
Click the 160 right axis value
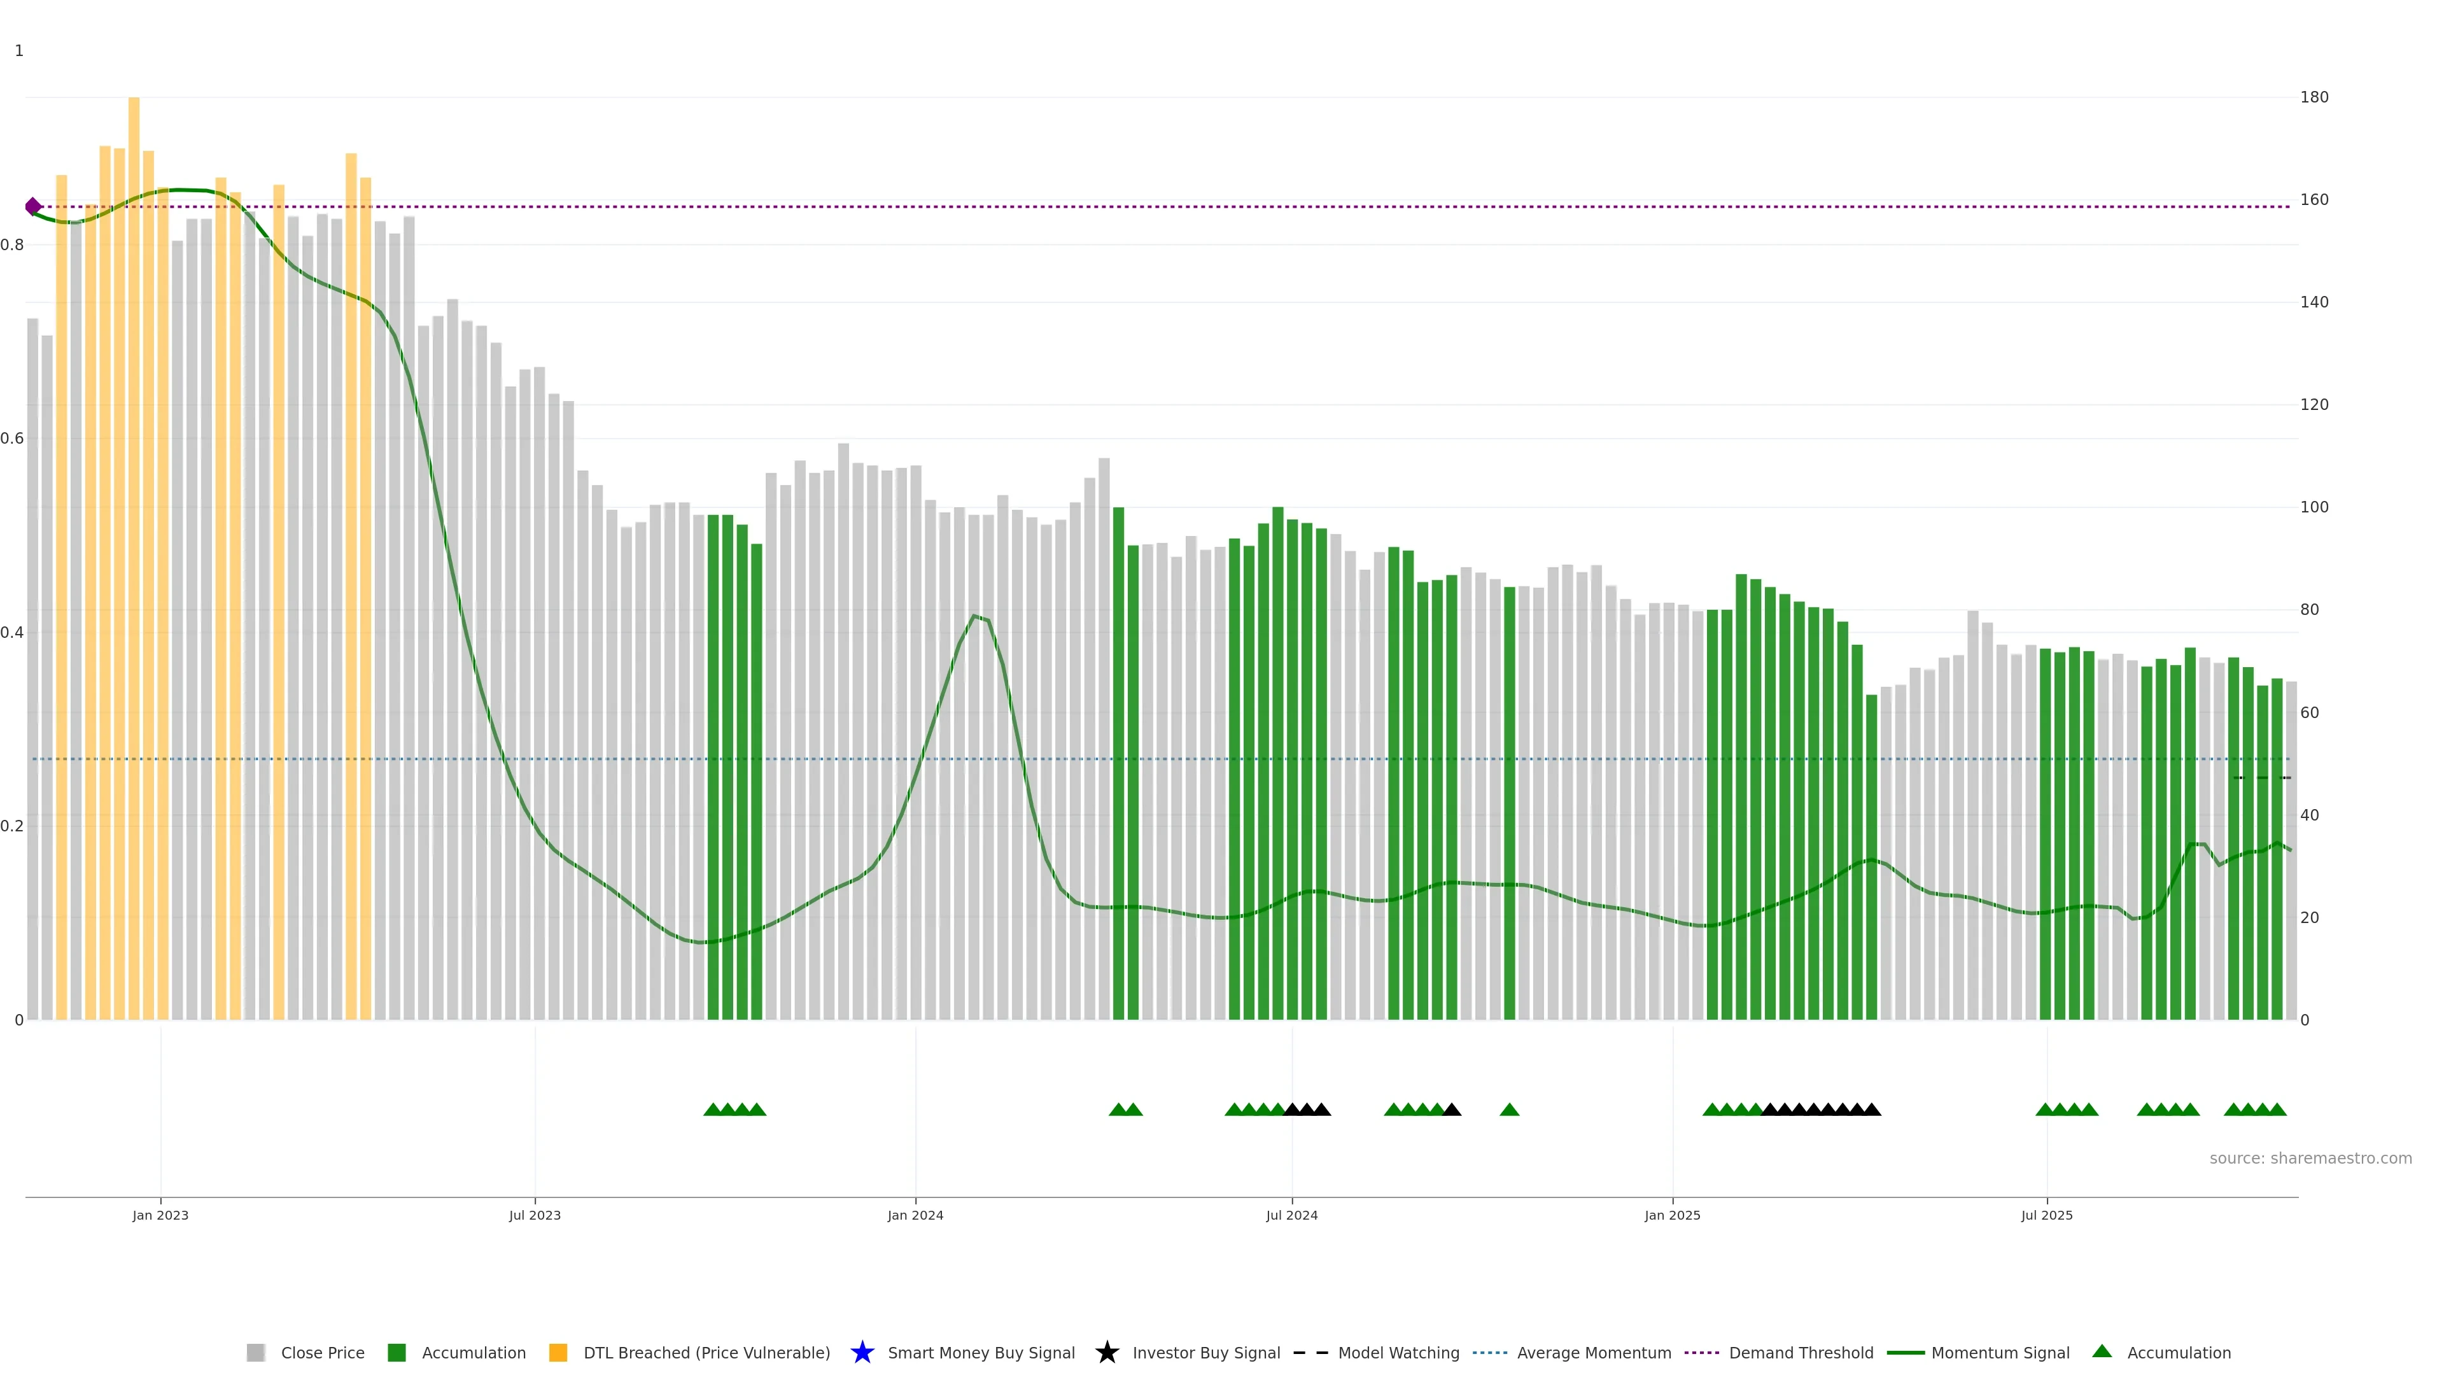[x=2314, y=199]
